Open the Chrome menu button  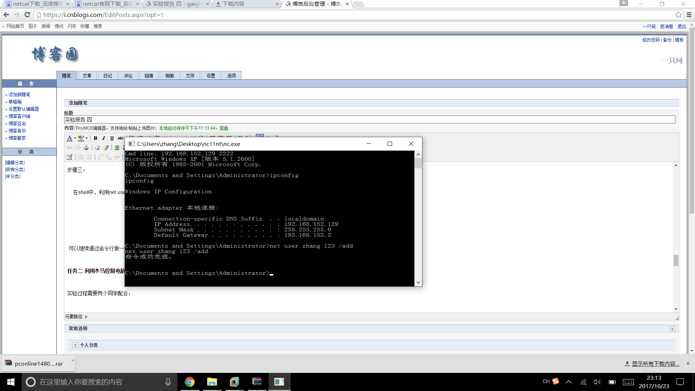point(689,15)
